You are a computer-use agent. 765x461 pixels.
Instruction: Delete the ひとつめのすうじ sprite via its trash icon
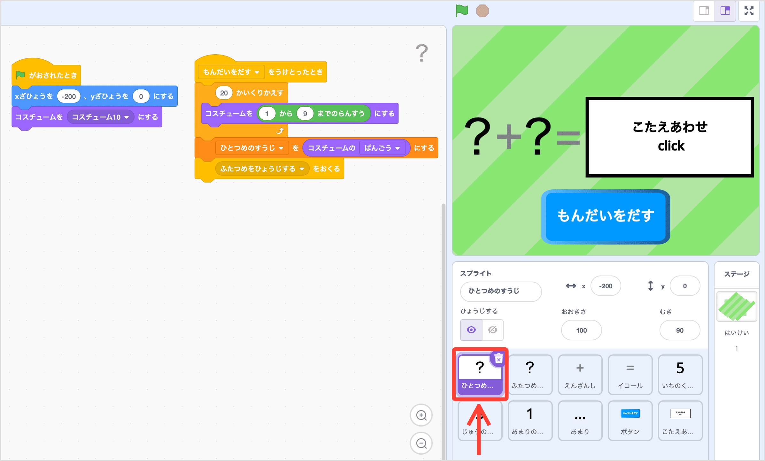pyautogui.click(x=498, y=359)
